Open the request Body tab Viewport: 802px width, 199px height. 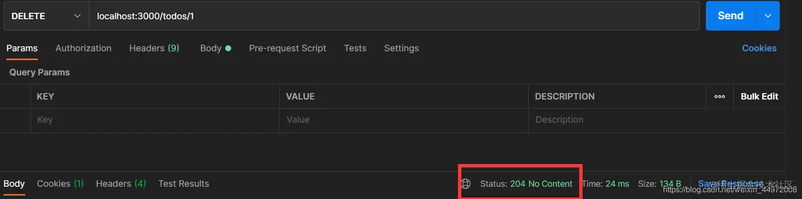tap(215, 48)
